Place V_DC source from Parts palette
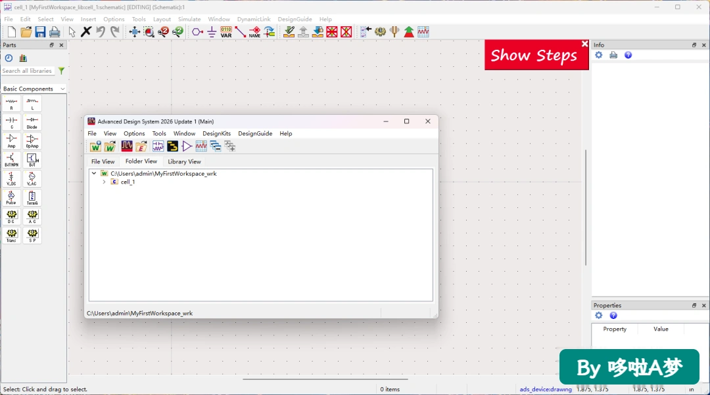This screenshot has width=710, height=395. tap(11, 179)
